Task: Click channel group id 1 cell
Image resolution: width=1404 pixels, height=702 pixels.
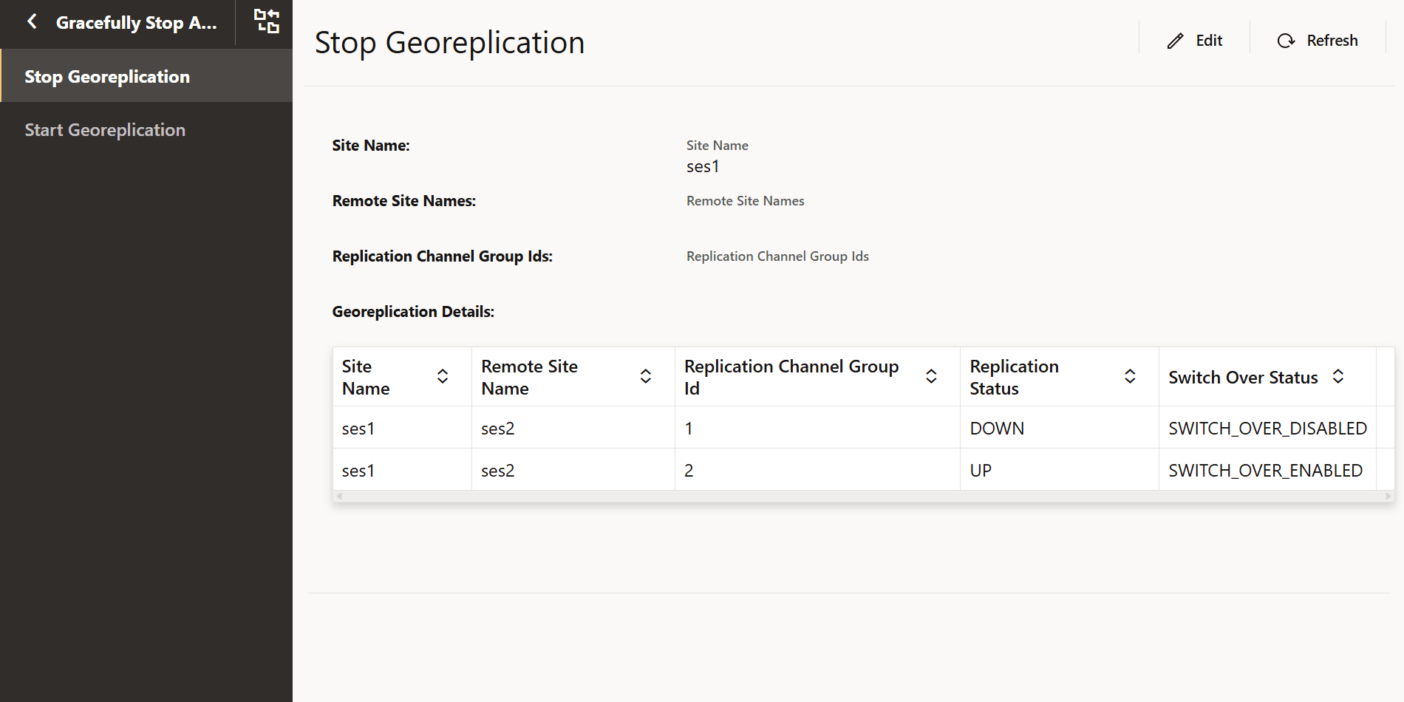Action: [817, 428]
